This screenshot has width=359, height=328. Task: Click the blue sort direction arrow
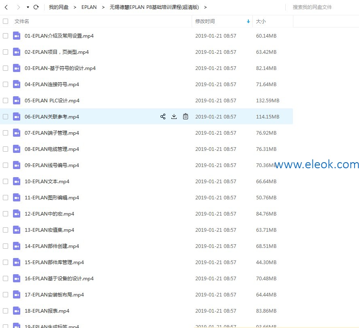pos(248,21)
